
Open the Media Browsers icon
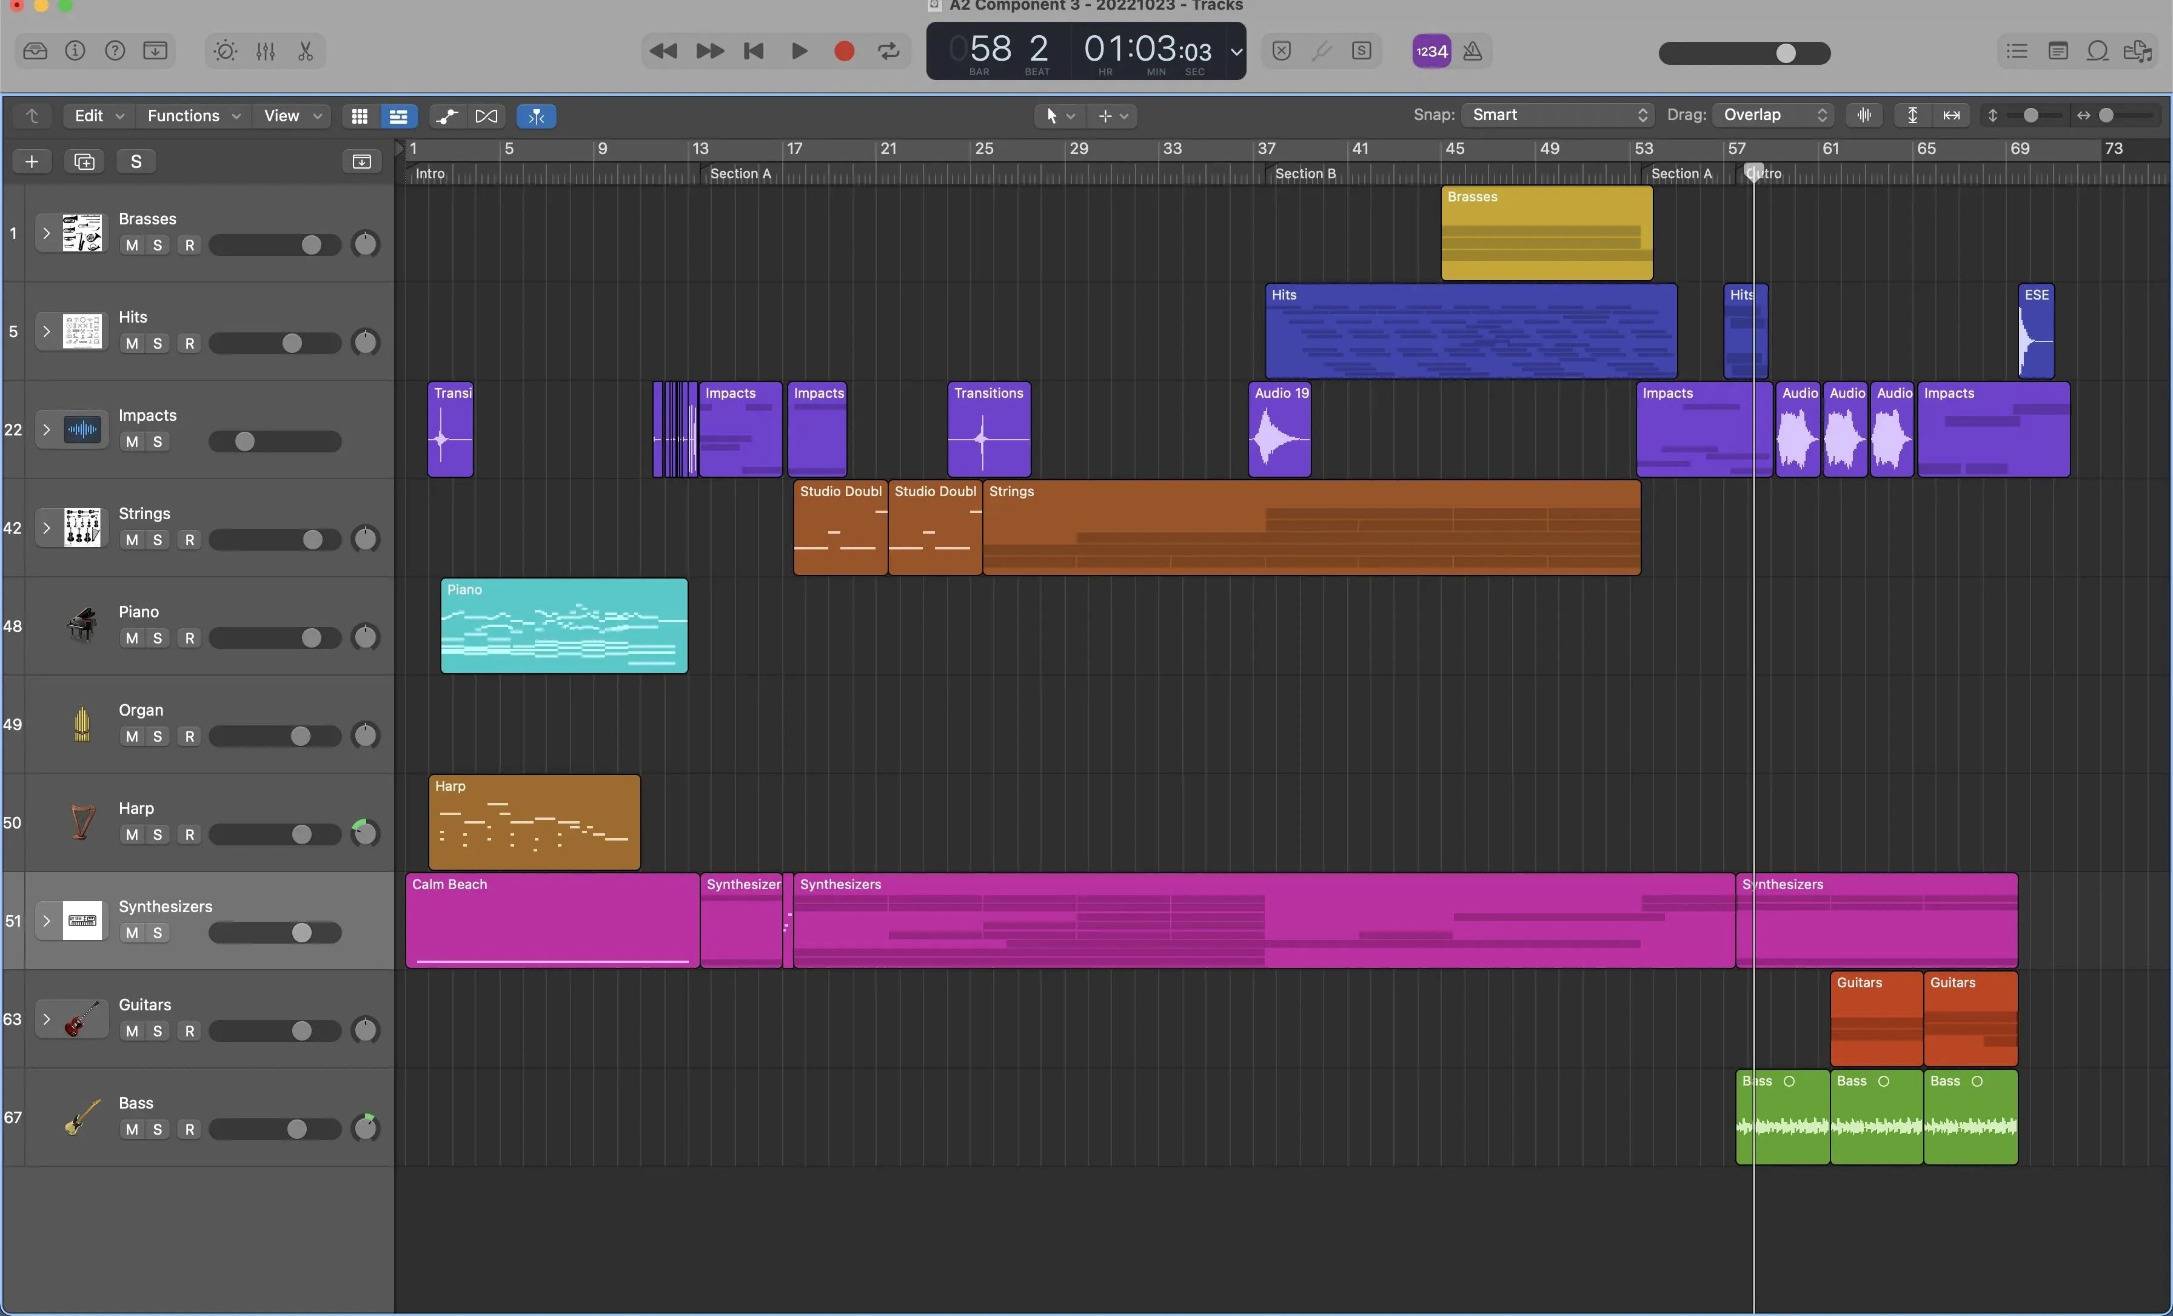2138,51
